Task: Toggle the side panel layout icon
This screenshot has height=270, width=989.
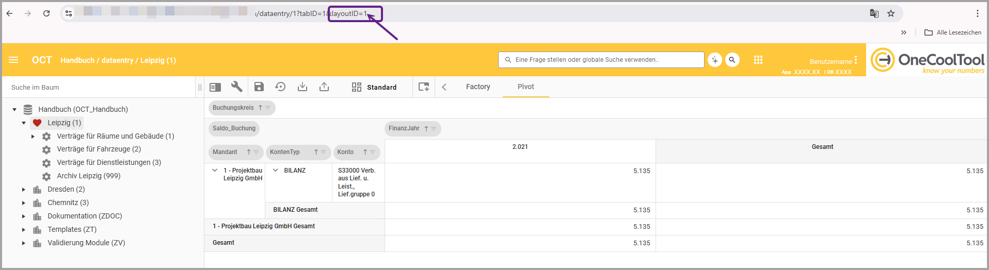Action: coord(215,87)
